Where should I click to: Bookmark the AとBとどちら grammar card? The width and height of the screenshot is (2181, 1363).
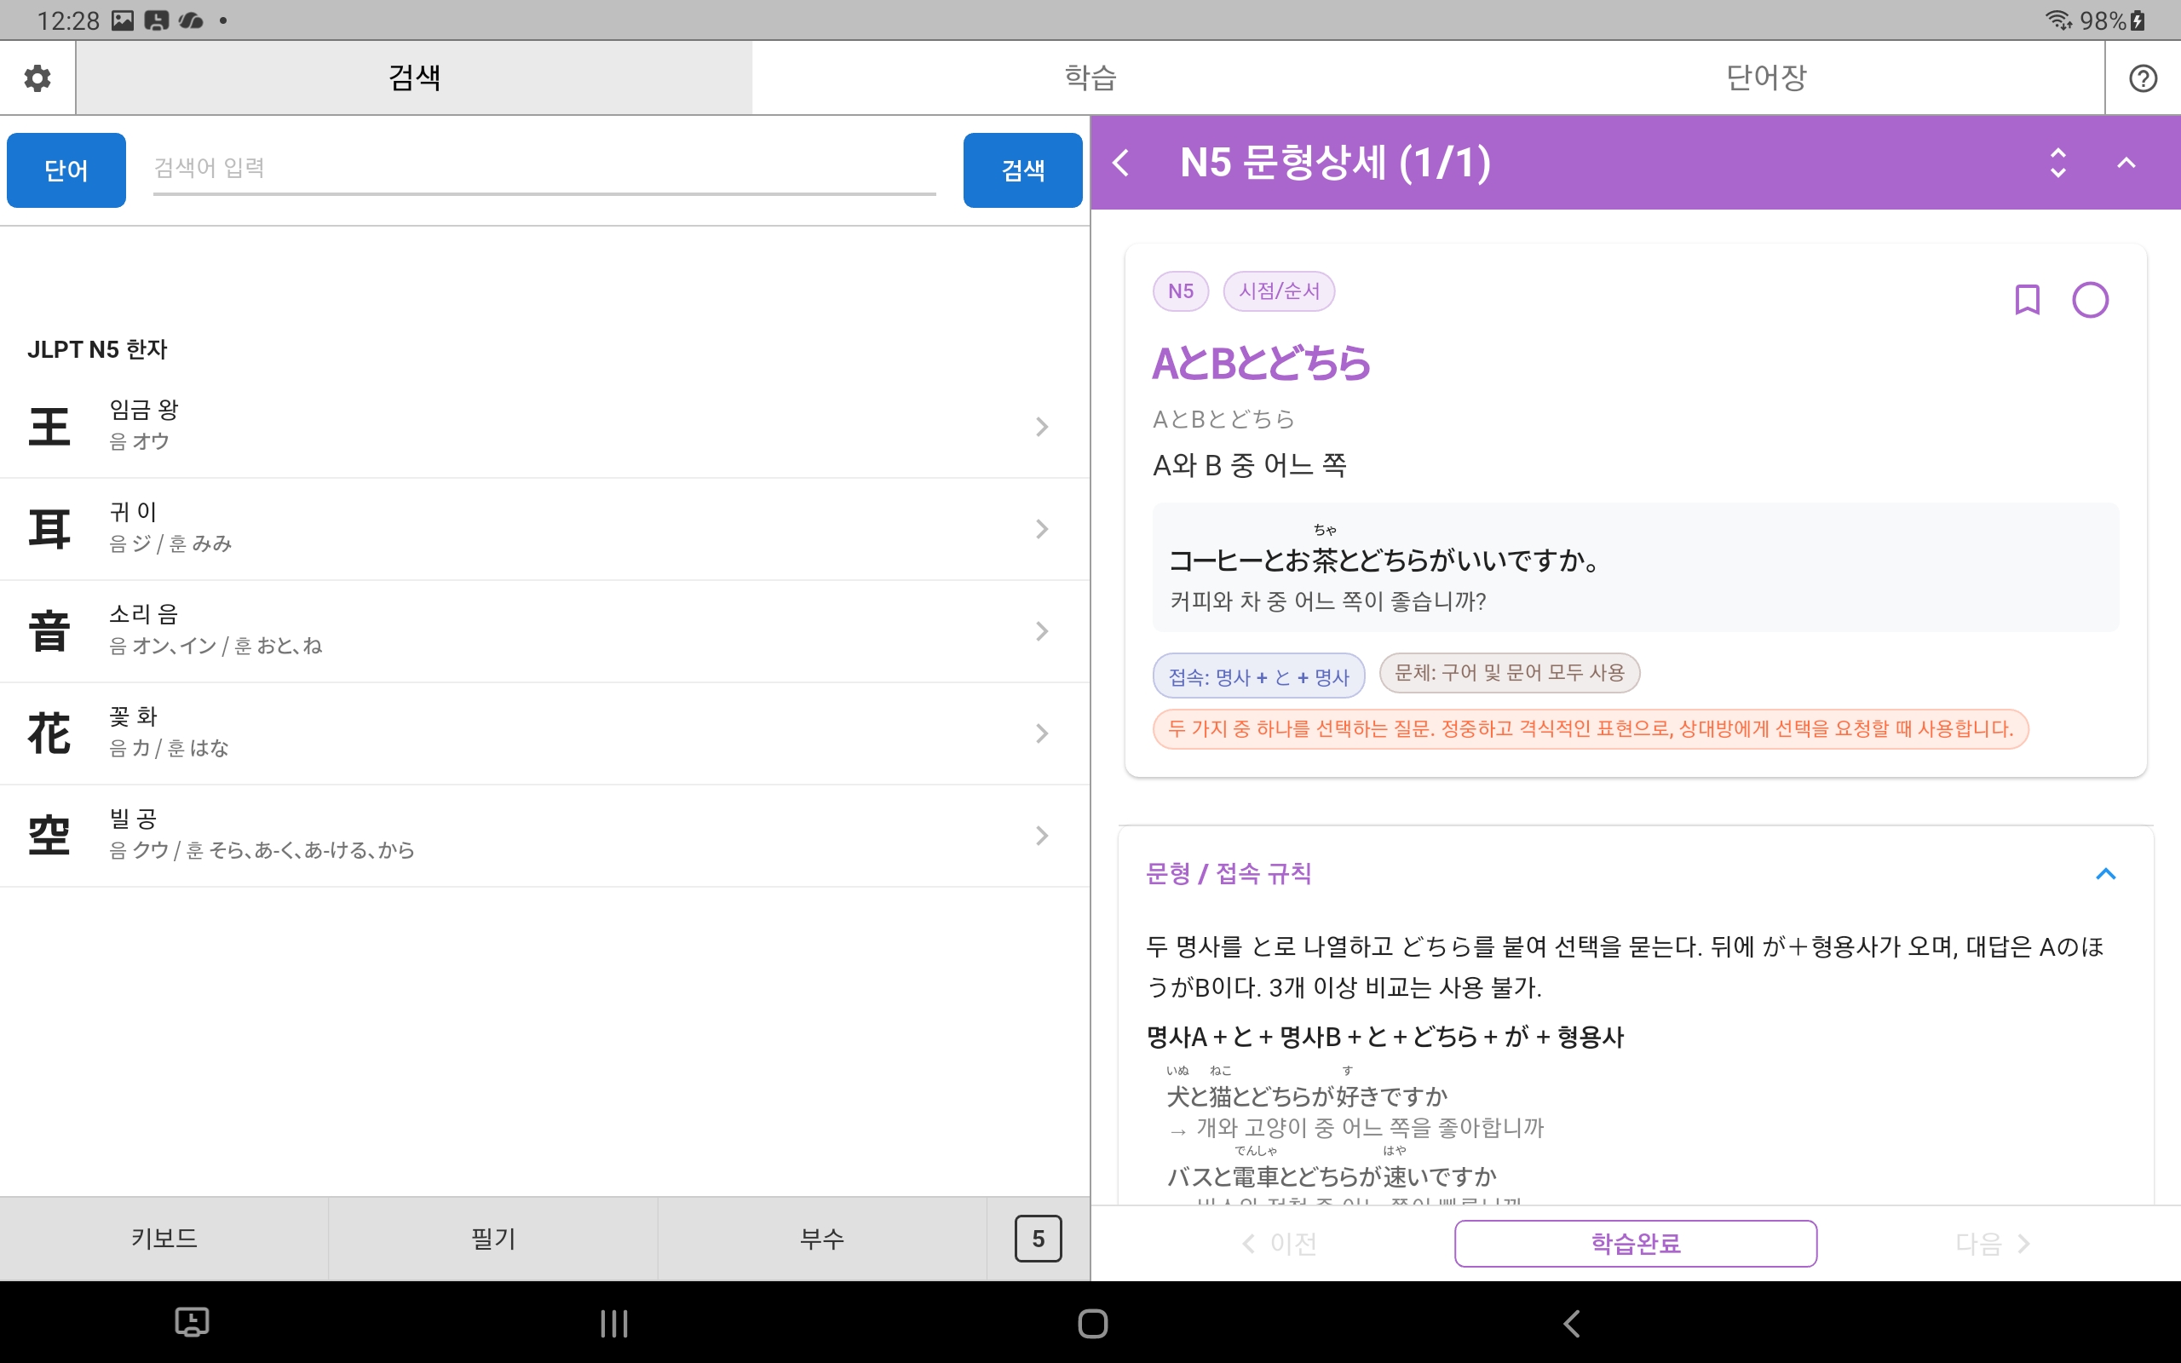[x=2027, y=299]
